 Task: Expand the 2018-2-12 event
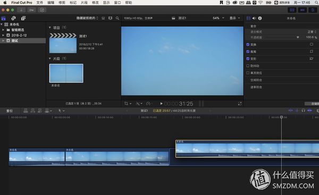pos(3,35)
